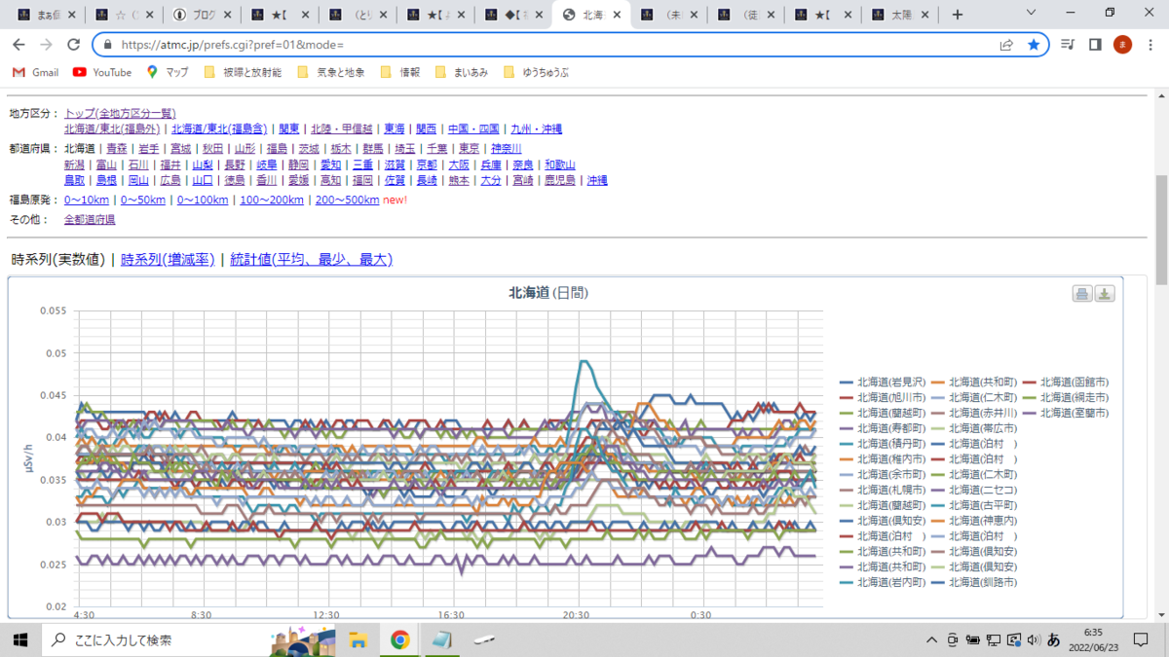This screenshot has width=1169, height=657.
Task: Open 東京 prefecture link
Action: coord(469,149)
